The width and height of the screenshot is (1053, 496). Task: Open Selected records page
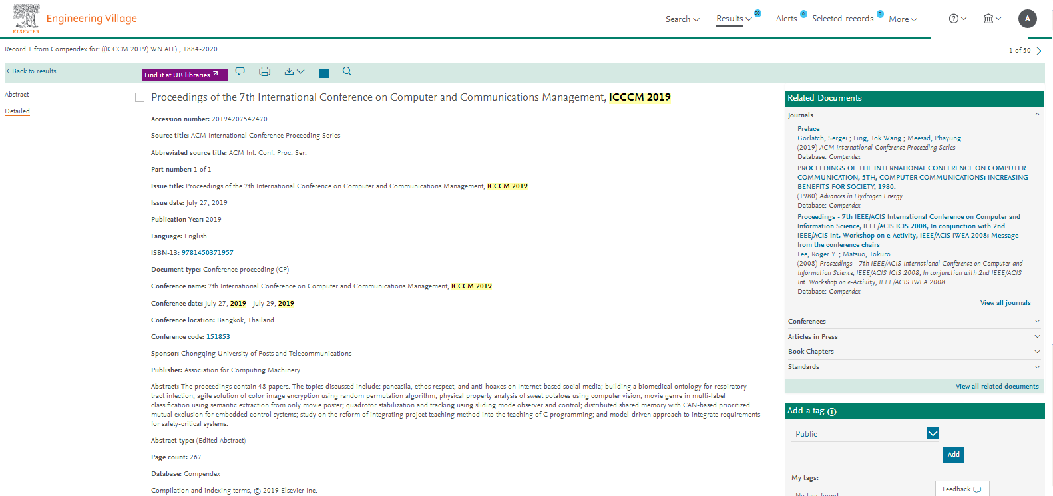pos(843,19)
